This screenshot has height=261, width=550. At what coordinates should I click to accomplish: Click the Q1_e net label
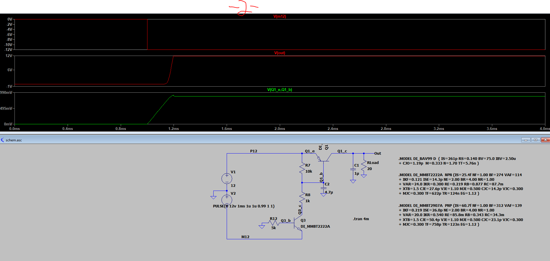coord(310,151)
